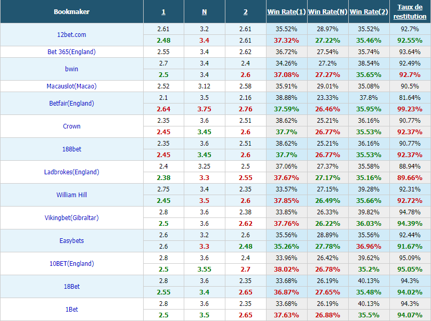Click Macauslot restitution 90.5%
Image resolution: width=431 pixels, height=321 pixels.
click(x=410, y=86)
